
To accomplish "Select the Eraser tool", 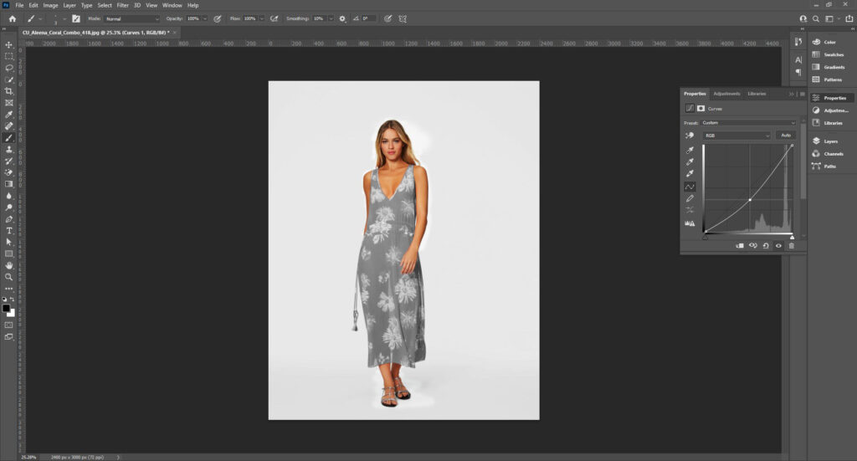I will click(8, 172).
